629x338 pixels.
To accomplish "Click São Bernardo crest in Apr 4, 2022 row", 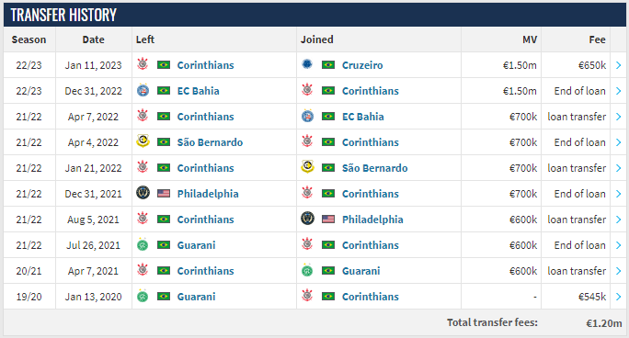I will (x=143, y=141).
